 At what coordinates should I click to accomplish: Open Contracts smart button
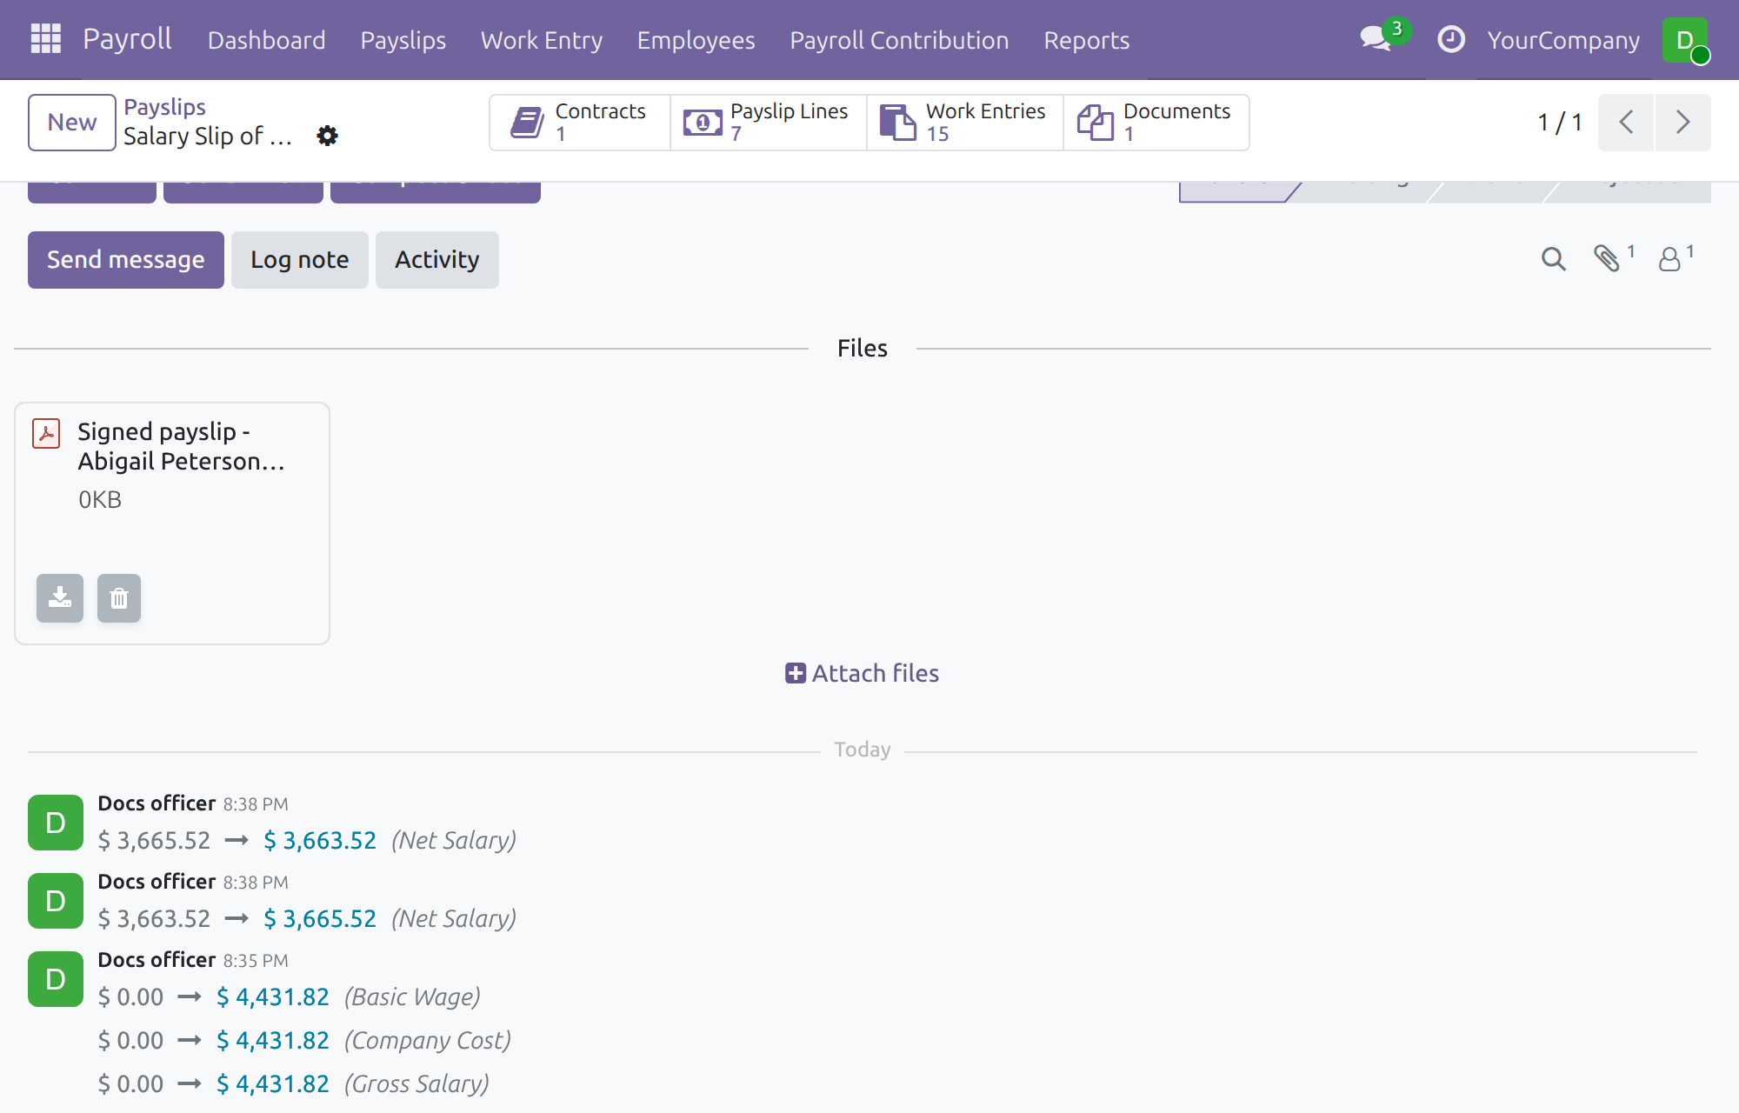pyautogui.click(x=580, y=123)
